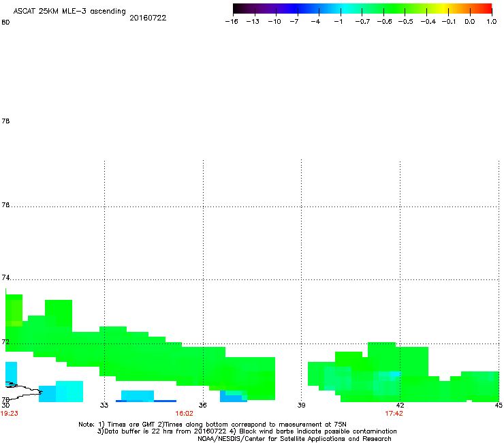Click the 39 longitude axis label
This screenshot has width=504, height=443.
click(301, 406)
